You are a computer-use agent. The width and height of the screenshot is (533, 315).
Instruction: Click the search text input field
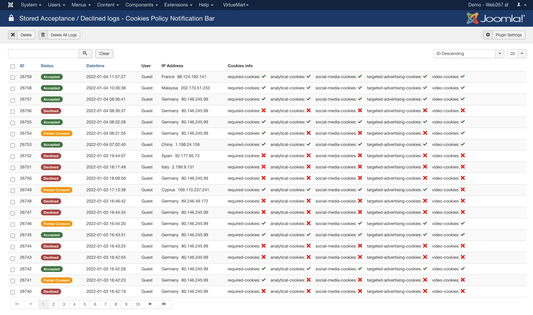pyautogui.click(x=43, y=54)
